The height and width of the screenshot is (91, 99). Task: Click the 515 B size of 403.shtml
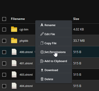click(77, 75)
